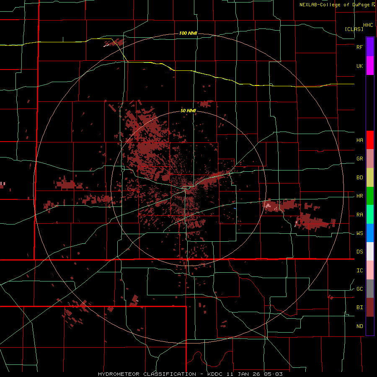Click the HA red legend swatch
The height and width of the screenshot is (377, 377).
point(370,140)
